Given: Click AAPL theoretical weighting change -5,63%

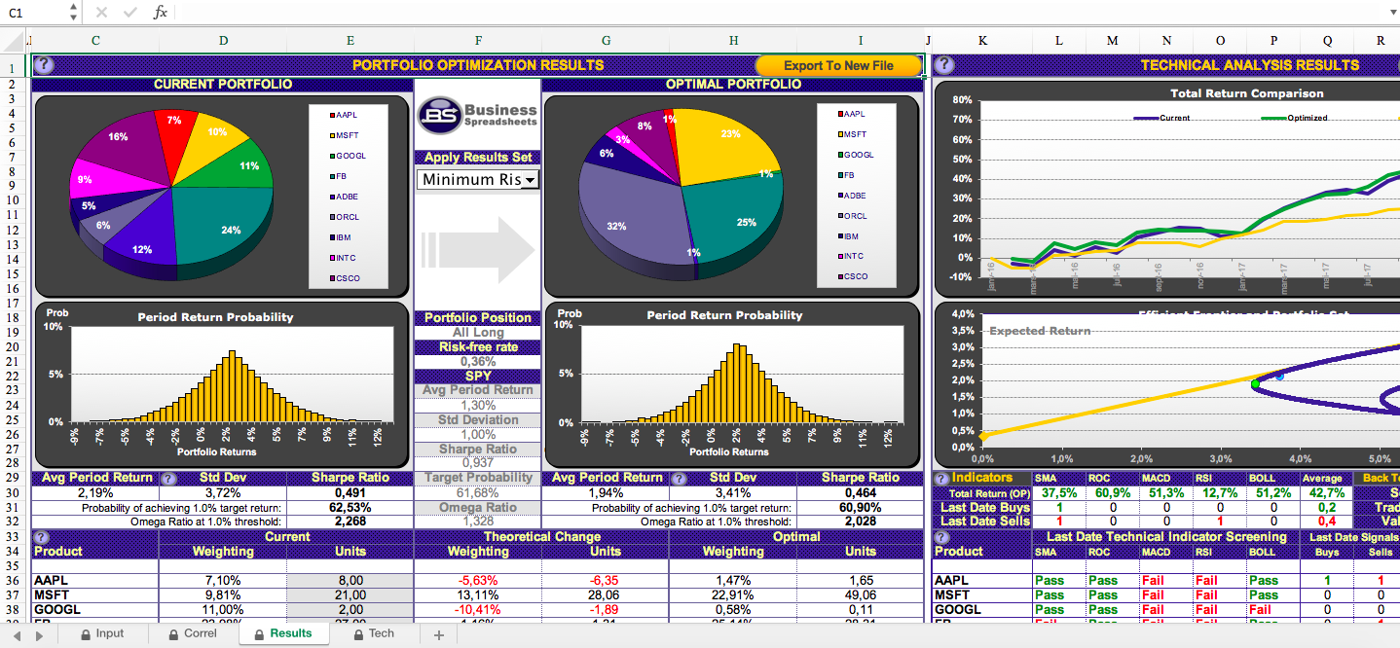Looking at the screenshot, I should pyautogui.click(x=478, y=581).
